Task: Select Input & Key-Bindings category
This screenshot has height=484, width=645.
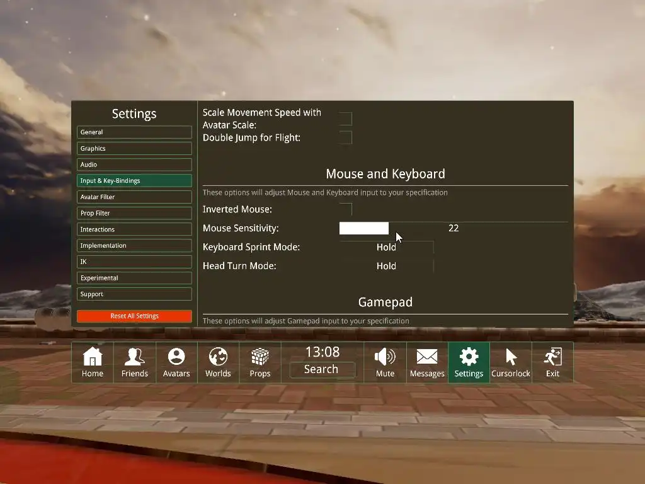Action: 134,181
